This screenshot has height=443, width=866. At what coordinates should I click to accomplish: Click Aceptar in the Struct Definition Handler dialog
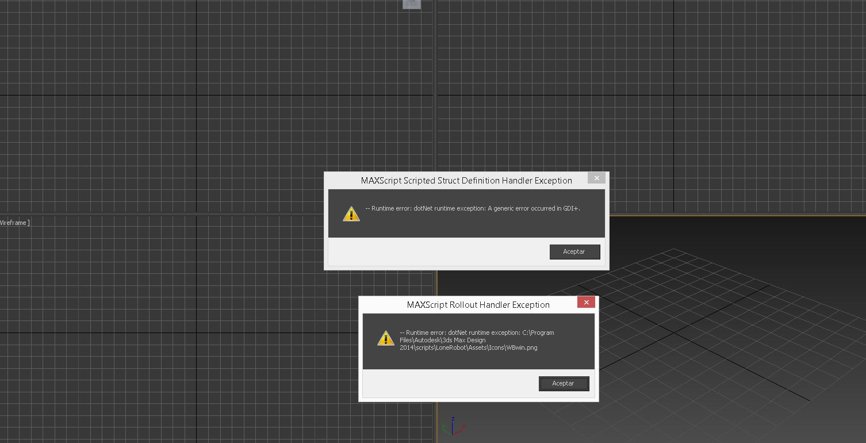tap(574, 252)
